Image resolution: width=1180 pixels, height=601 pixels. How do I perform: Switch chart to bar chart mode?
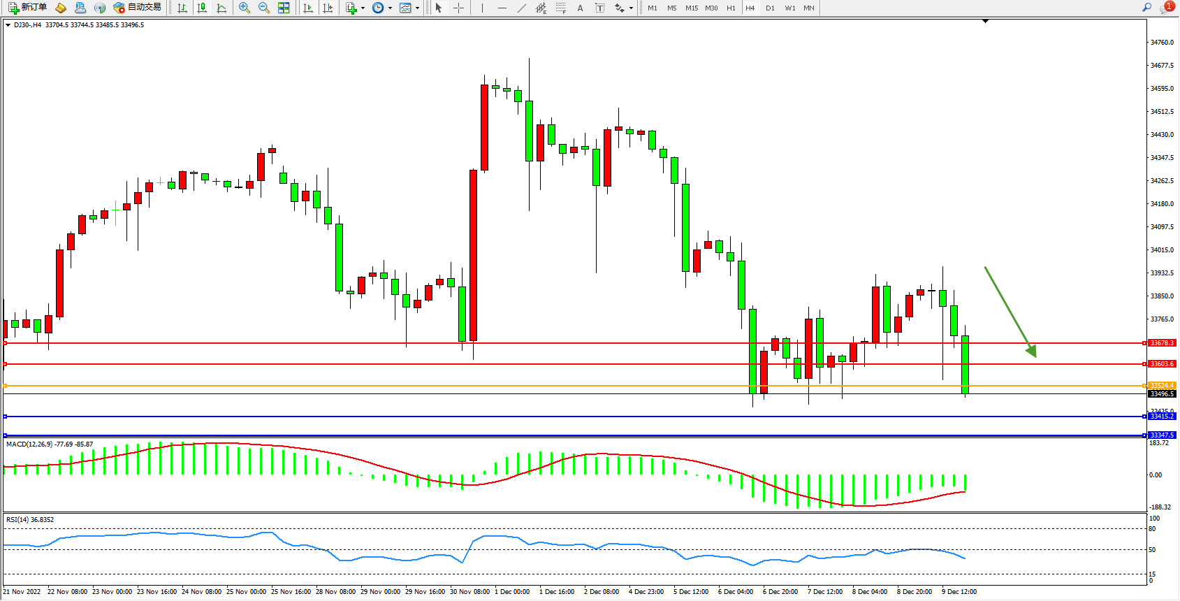182,8
